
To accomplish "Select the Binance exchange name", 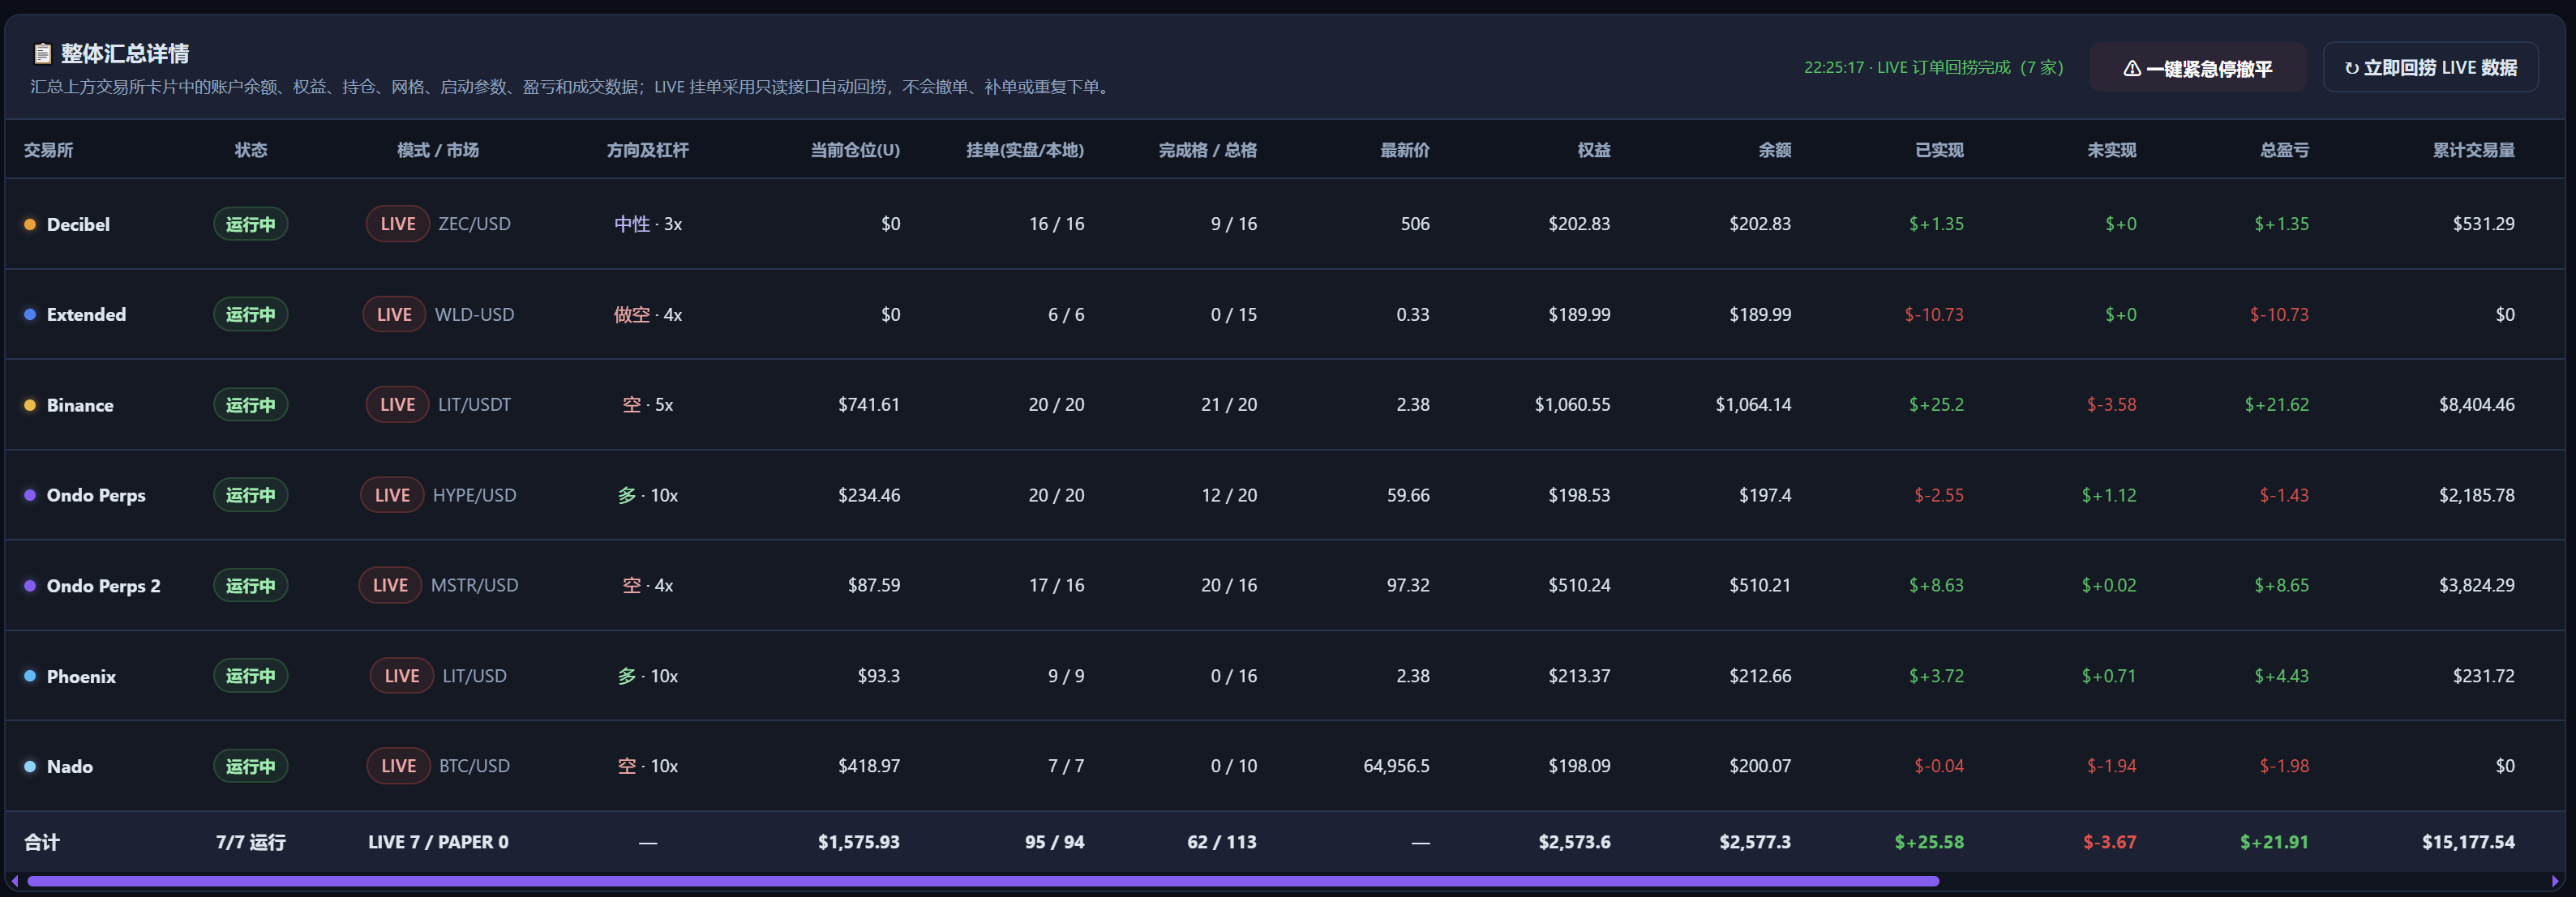I will tap(80, 405).
